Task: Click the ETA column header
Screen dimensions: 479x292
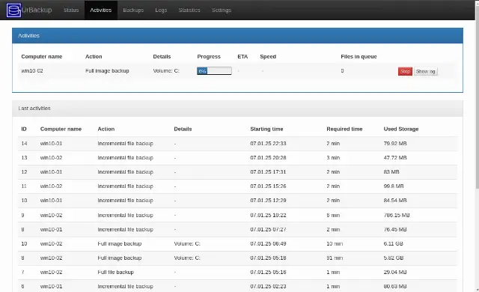Action: coord(242,56)
